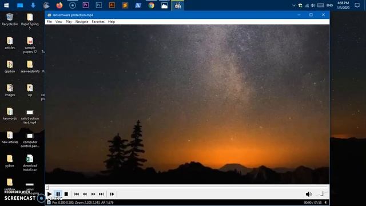366x206 pixels.
Task: Open Sublime Text from taskbar
Action: click(125, 5)
